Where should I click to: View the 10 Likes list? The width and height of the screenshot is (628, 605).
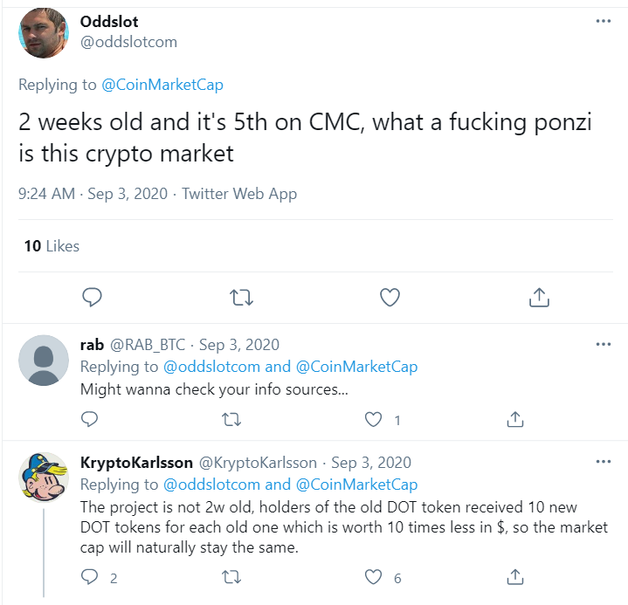[x=52, y=246]
